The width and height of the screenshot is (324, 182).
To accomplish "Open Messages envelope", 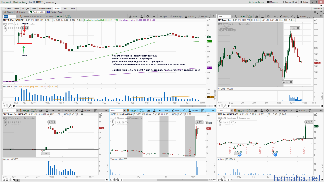I will point(273,2).
